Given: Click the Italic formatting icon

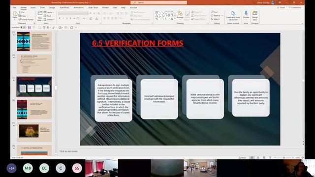Looking at the screenshot, I should [63, 19].
